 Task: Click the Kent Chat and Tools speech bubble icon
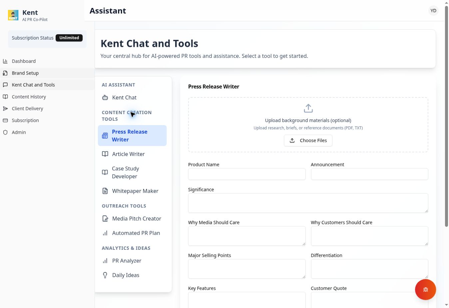[5, 85]
